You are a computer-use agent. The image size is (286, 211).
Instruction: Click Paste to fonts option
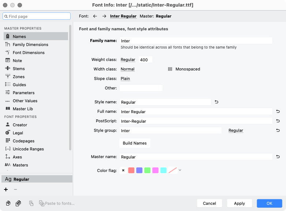[57, 203]
